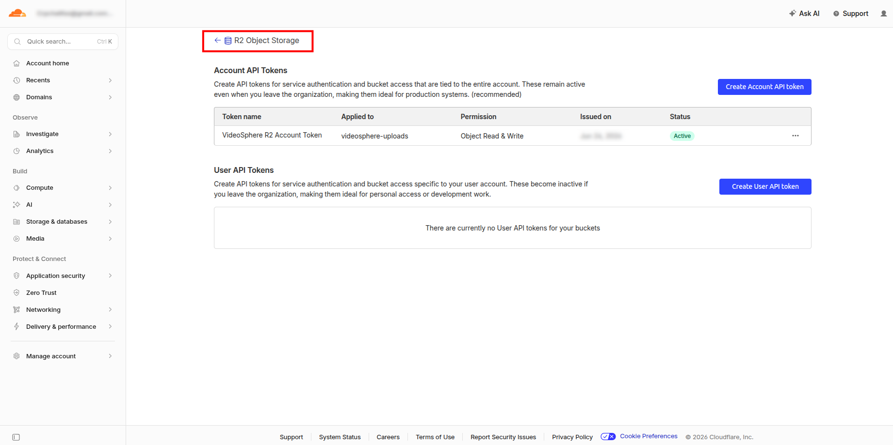Expand Delivery & performance chevron

point(111,326)
